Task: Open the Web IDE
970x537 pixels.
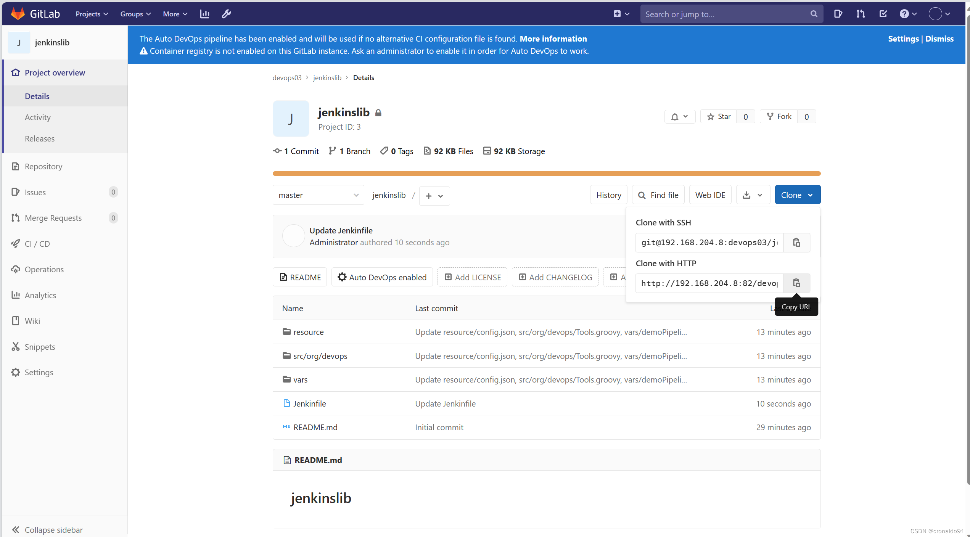Action: (x=710, y=195)
